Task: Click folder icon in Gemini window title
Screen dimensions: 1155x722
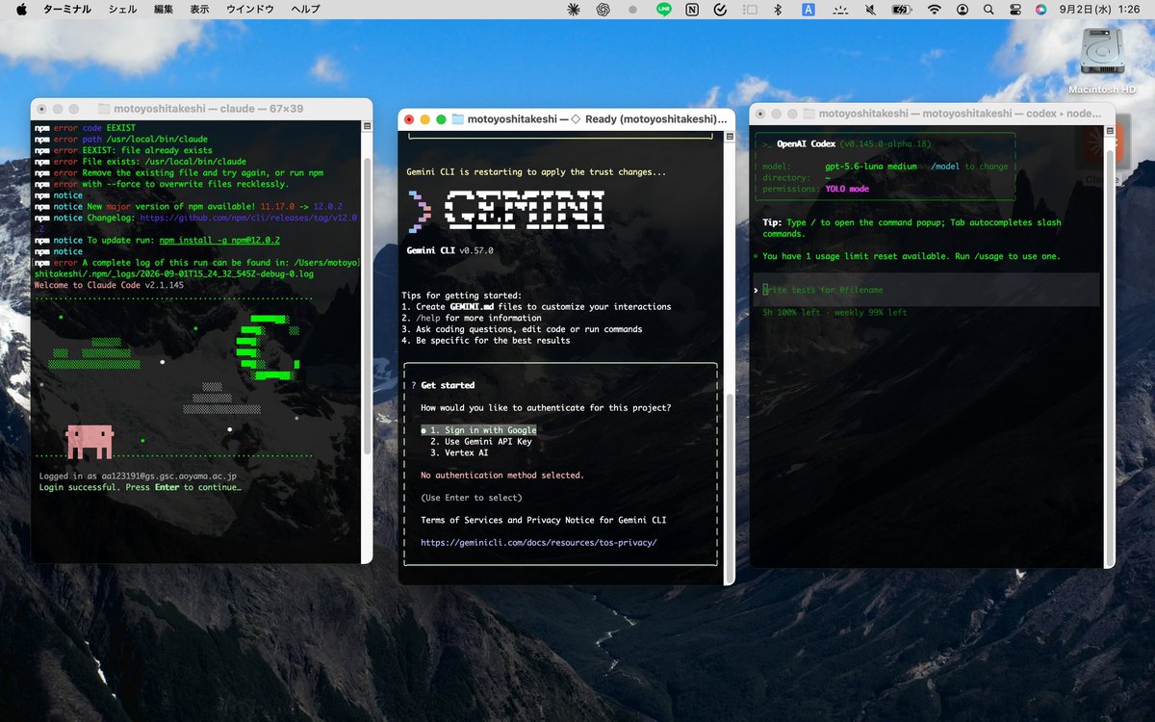Action: [457, 119]
